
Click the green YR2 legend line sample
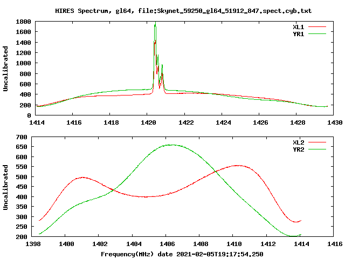pos(317,149)
